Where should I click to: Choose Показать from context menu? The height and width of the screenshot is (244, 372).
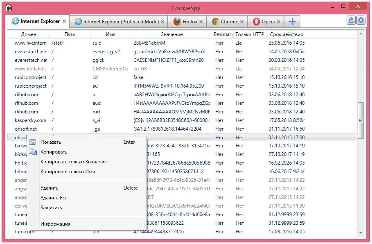[88, 142]
